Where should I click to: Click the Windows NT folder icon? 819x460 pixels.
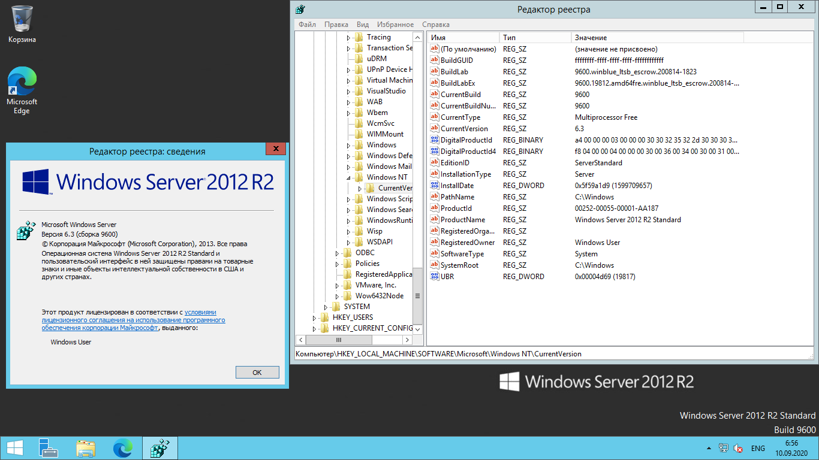pos(359,177)
